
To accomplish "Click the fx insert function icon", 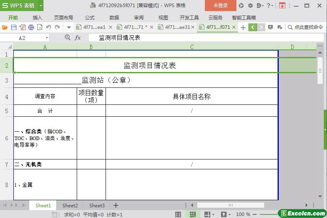I will click(x=77, y=38).
